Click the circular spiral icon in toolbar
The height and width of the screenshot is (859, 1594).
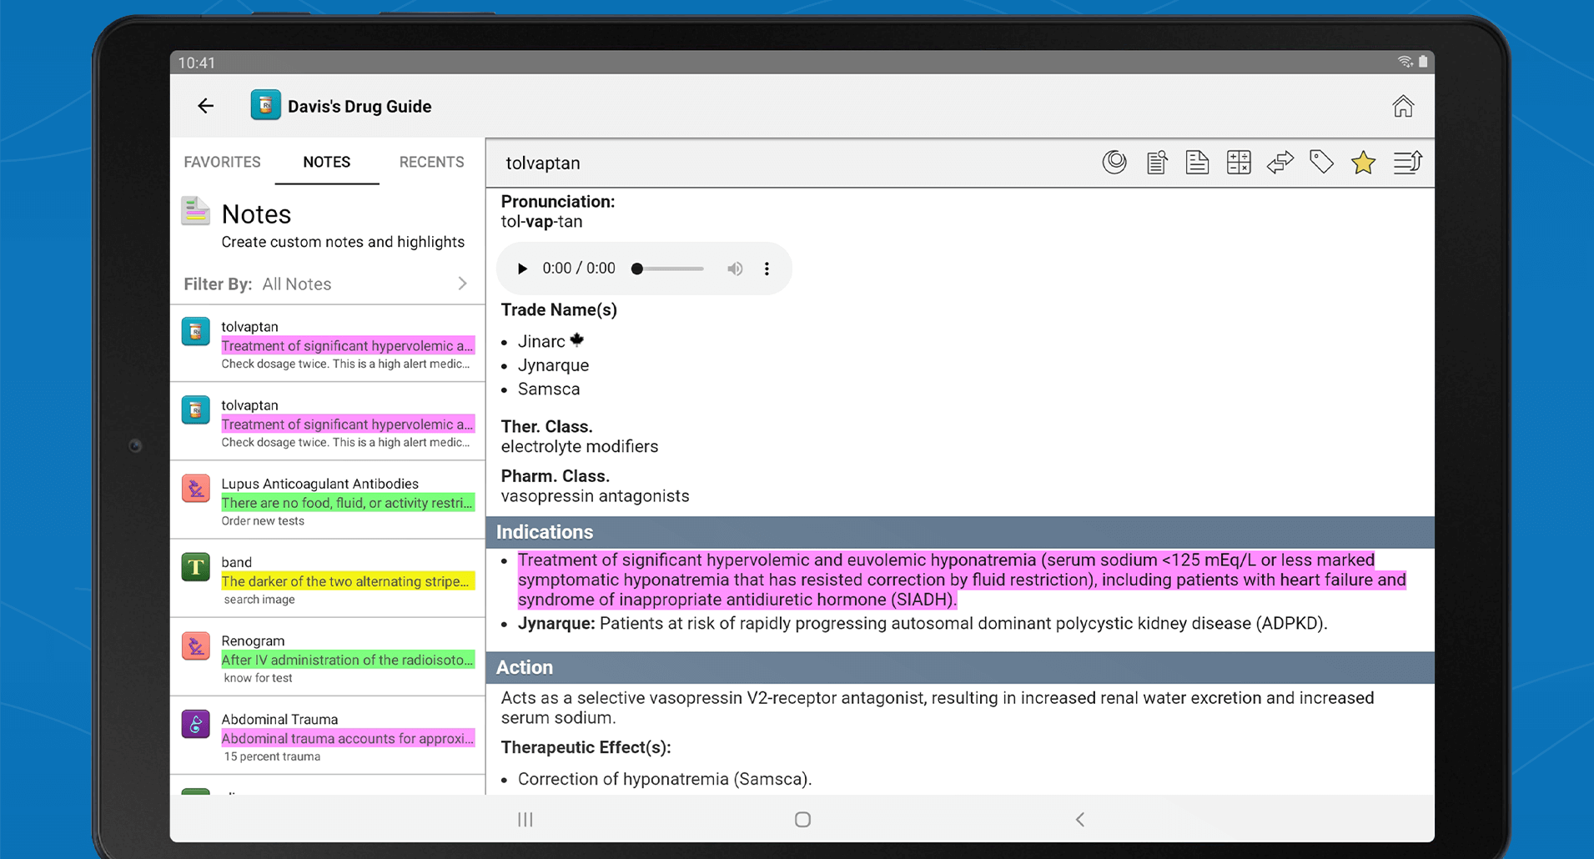(1114, 163)
